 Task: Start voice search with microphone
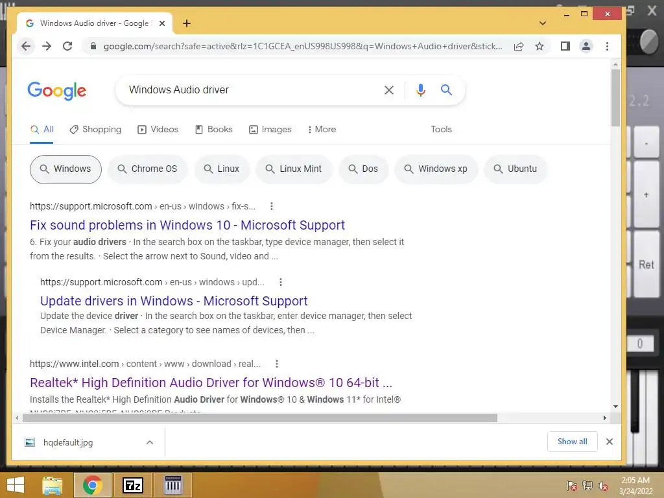click(420, 89)
